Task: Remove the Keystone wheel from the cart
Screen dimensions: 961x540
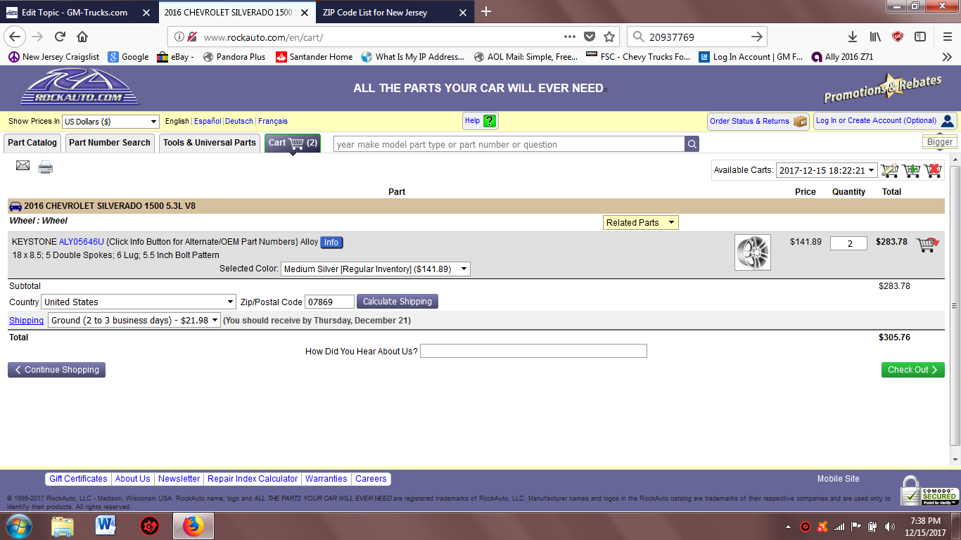Action: tap(928, 244)
